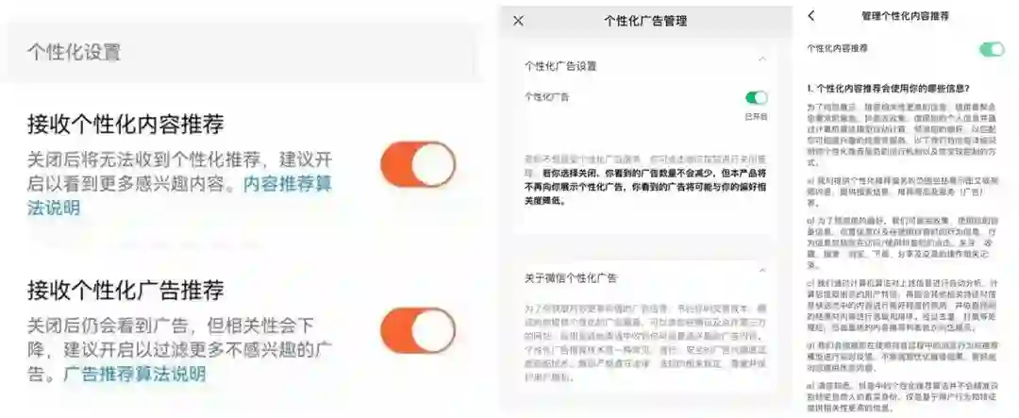Switch off the green 个性化广告 toggle
This screenshot has width=1019, height=418.
757,98
